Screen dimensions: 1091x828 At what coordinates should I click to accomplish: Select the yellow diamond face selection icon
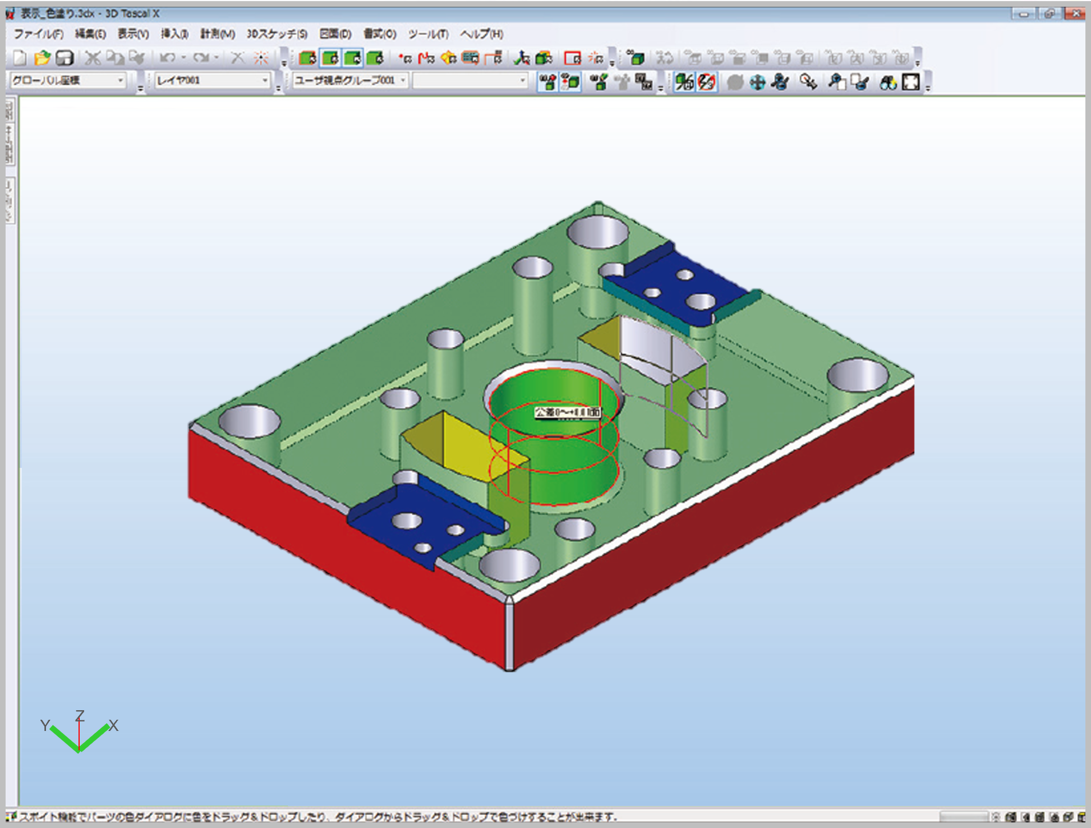(x=449, y=58)
